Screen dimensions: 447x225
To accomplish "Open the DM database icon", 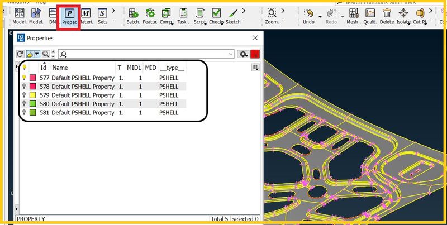I will coord(53,16).
